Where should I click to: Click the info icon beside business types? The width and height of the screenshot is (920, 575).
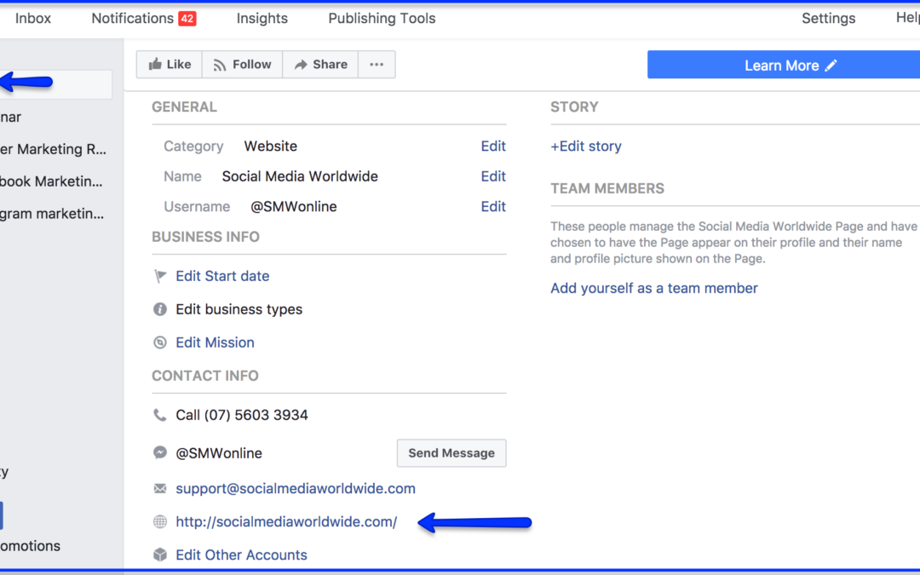point(159,309)
